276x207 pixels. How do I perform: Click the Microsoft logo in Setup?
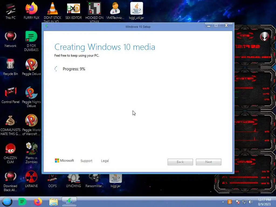[64, 161]
